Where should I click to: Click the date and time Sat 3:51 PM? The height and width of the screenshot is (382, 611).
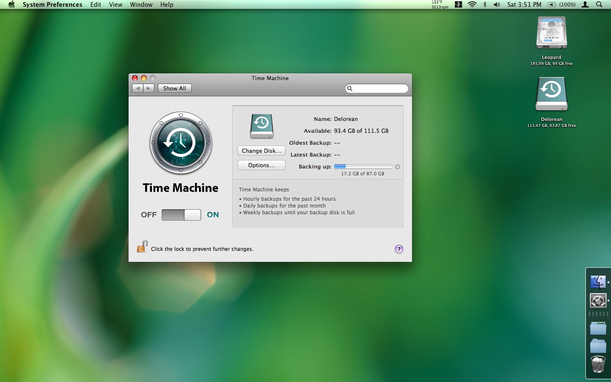524,5
